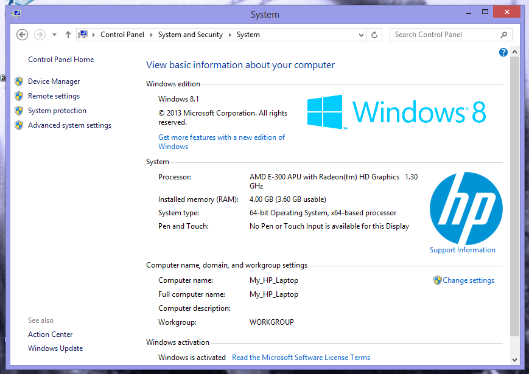Read the Microsoft Software License Terms

[301, 358]
